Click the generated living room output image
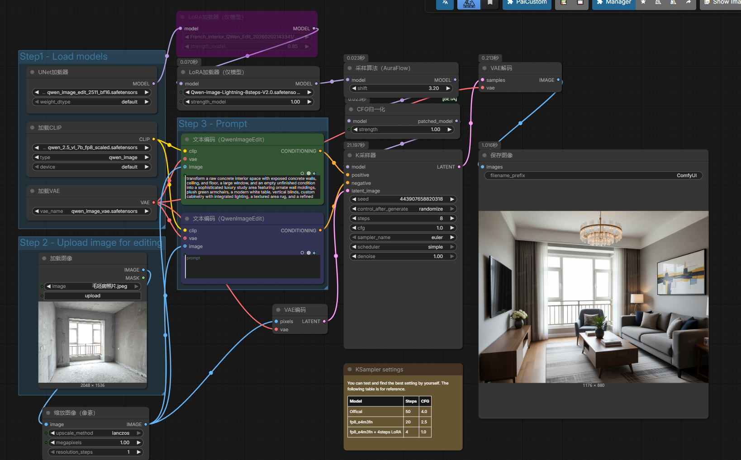The image size is (741, 460). [x=593, y=297]
